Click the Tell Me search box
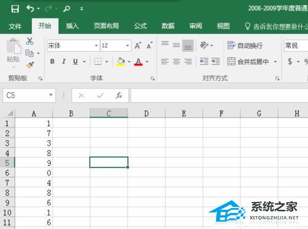This screenshot has height=229, width=308. [276, 26]
